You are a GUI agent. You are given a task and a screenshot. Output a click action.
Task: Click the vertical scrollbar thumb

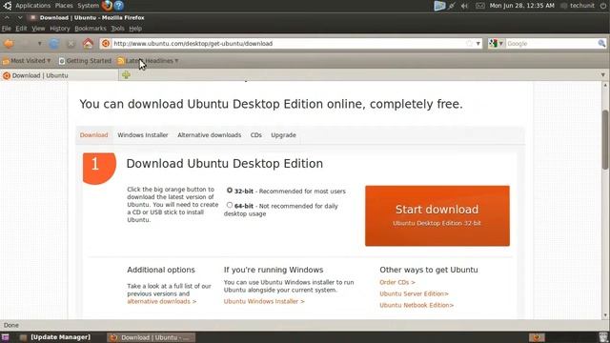[605, 140]
